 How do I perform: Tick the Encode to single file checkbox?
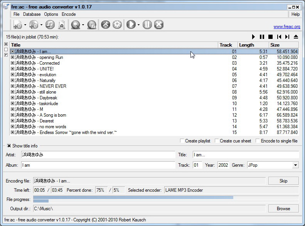258,141
